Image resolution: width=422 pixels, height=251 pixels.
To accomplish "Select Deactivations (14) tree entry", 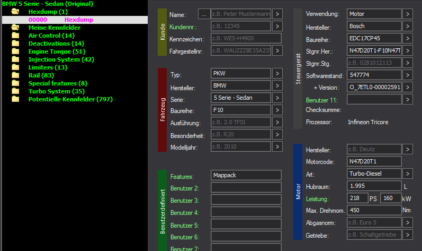I will click(x=56, y=44).
